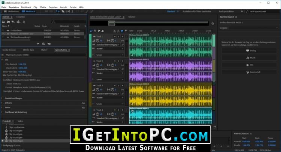This screenshot has width=281, height=152.
Task: Switch to the Wellenform waveform view
Action: (x=11, y=12)
